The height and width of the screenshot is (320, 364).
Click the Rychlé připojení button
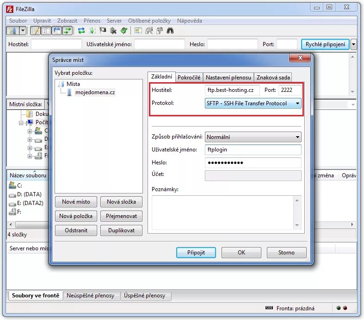(325, 44)
